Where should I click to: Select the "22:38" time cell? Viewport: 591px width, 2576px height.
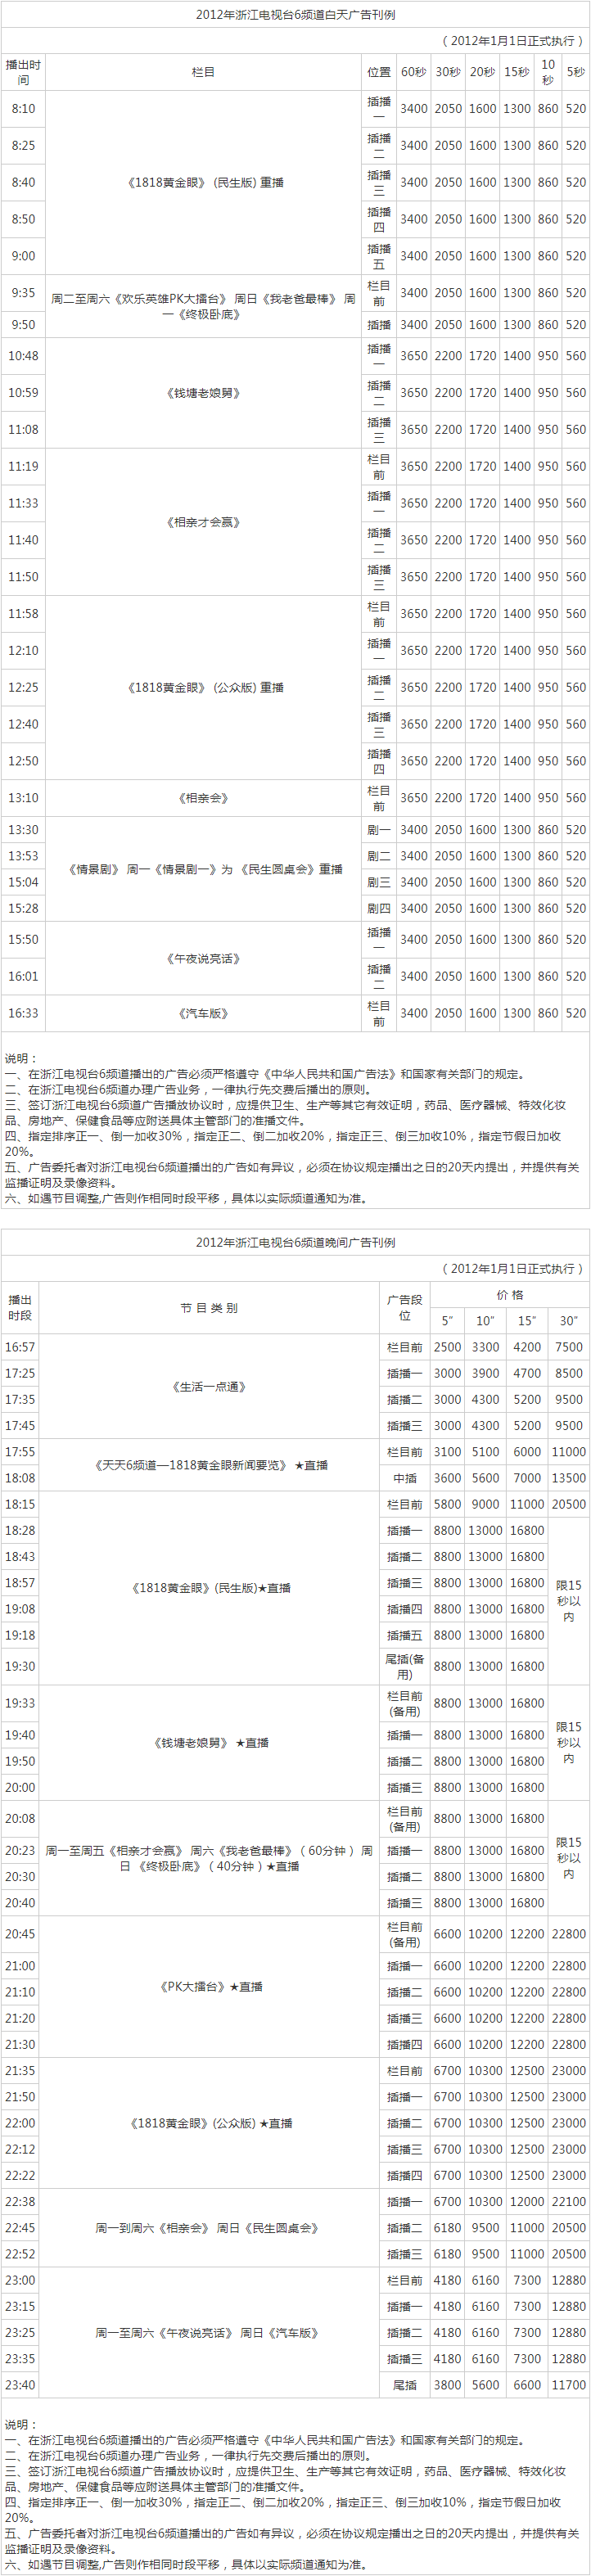coord(20,2201)
